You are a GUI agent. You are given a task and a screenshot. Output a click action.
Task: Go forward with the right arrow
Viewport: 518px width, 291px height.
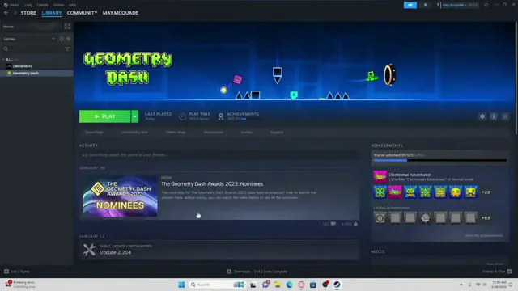[x=15, y=13]
